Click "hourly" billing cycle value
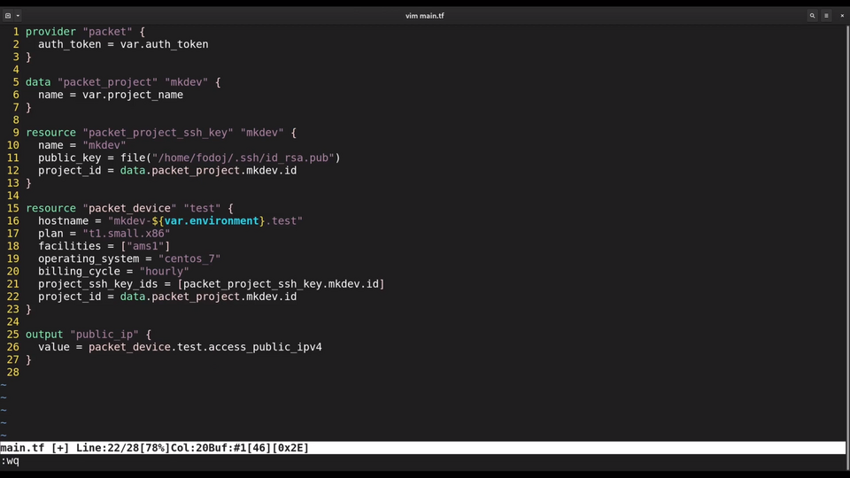This screenshot has height=478, width=850. coord(165,272)
